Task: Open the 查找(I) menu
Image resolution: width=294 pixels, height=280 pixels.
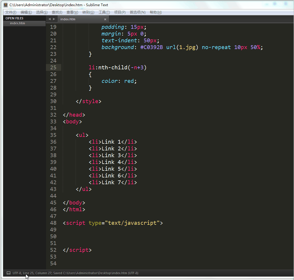Action: click(57, 12)
